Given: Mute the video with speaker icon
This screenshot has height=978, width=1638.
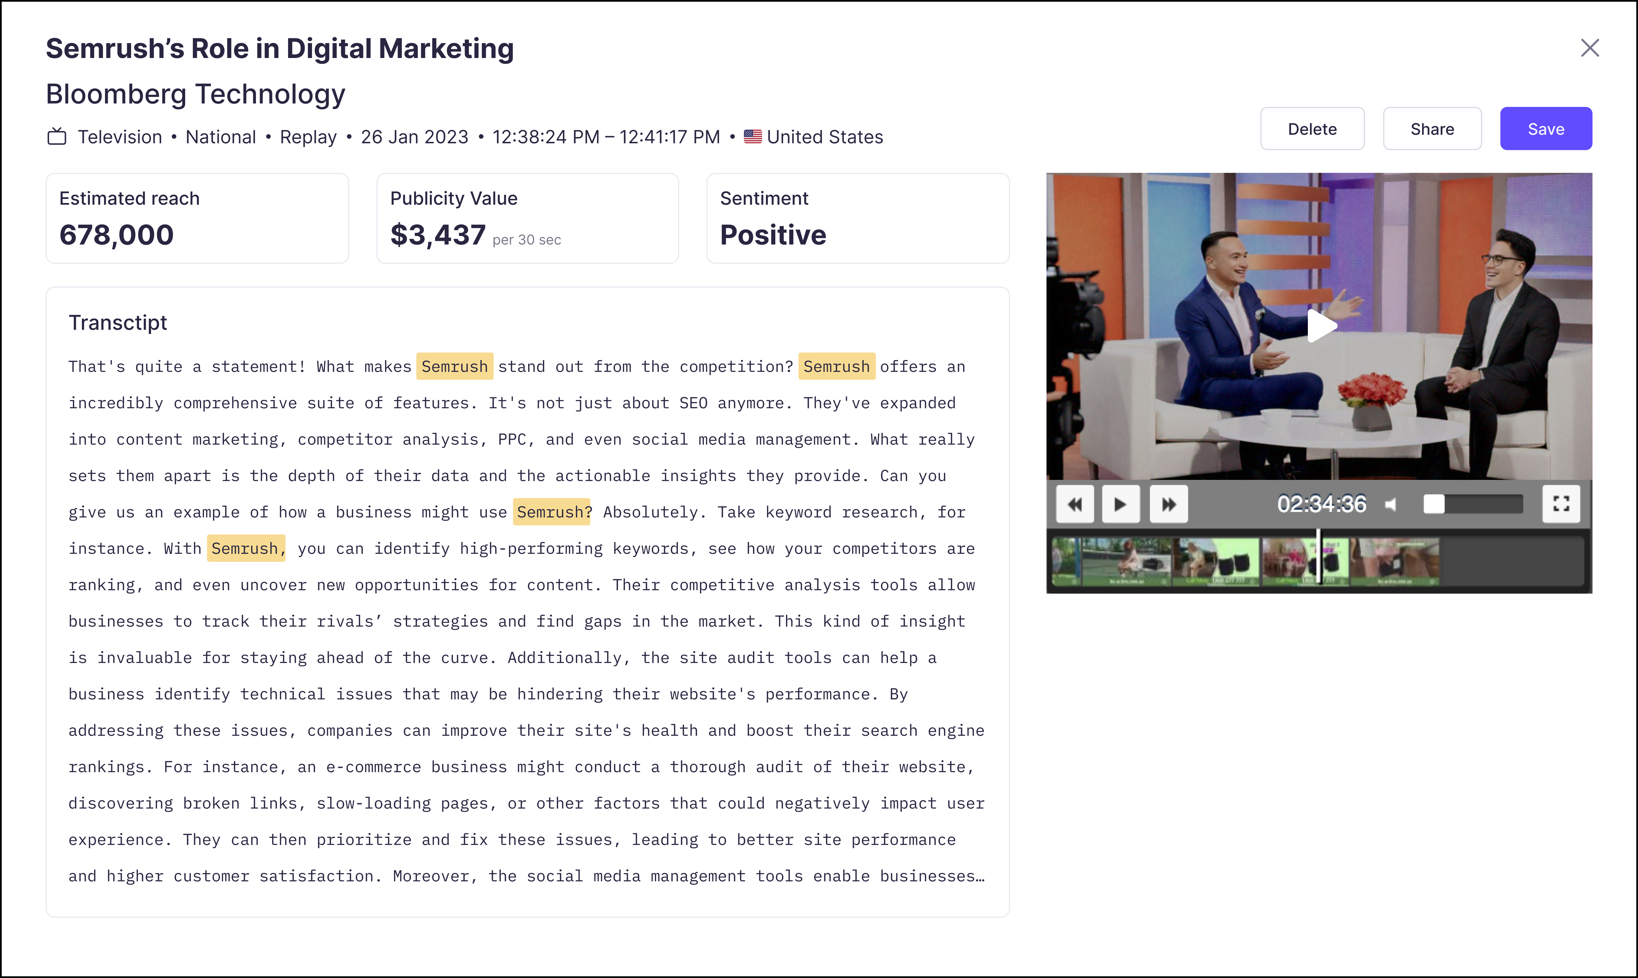Looking at the screenshot, I should 1391,505.
